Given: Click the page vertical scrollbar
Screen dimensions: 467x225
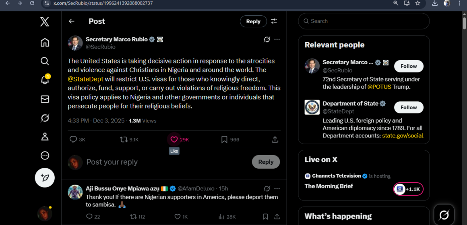Looking at the screenshot, I should click(x=464, y=23).
